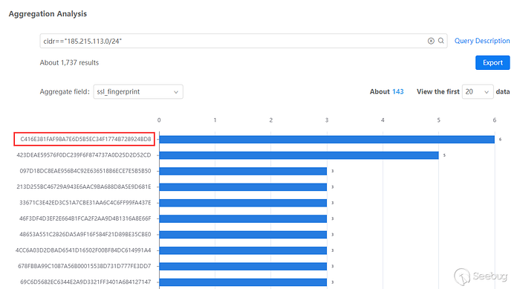520x289 pixels.
Task: Open the Query Description link
Action: coord(482,41)
